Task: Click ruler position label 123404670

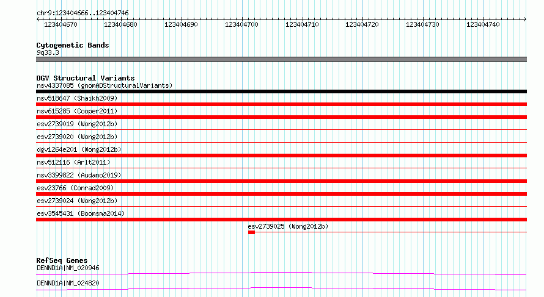Action: coord(61,24)
